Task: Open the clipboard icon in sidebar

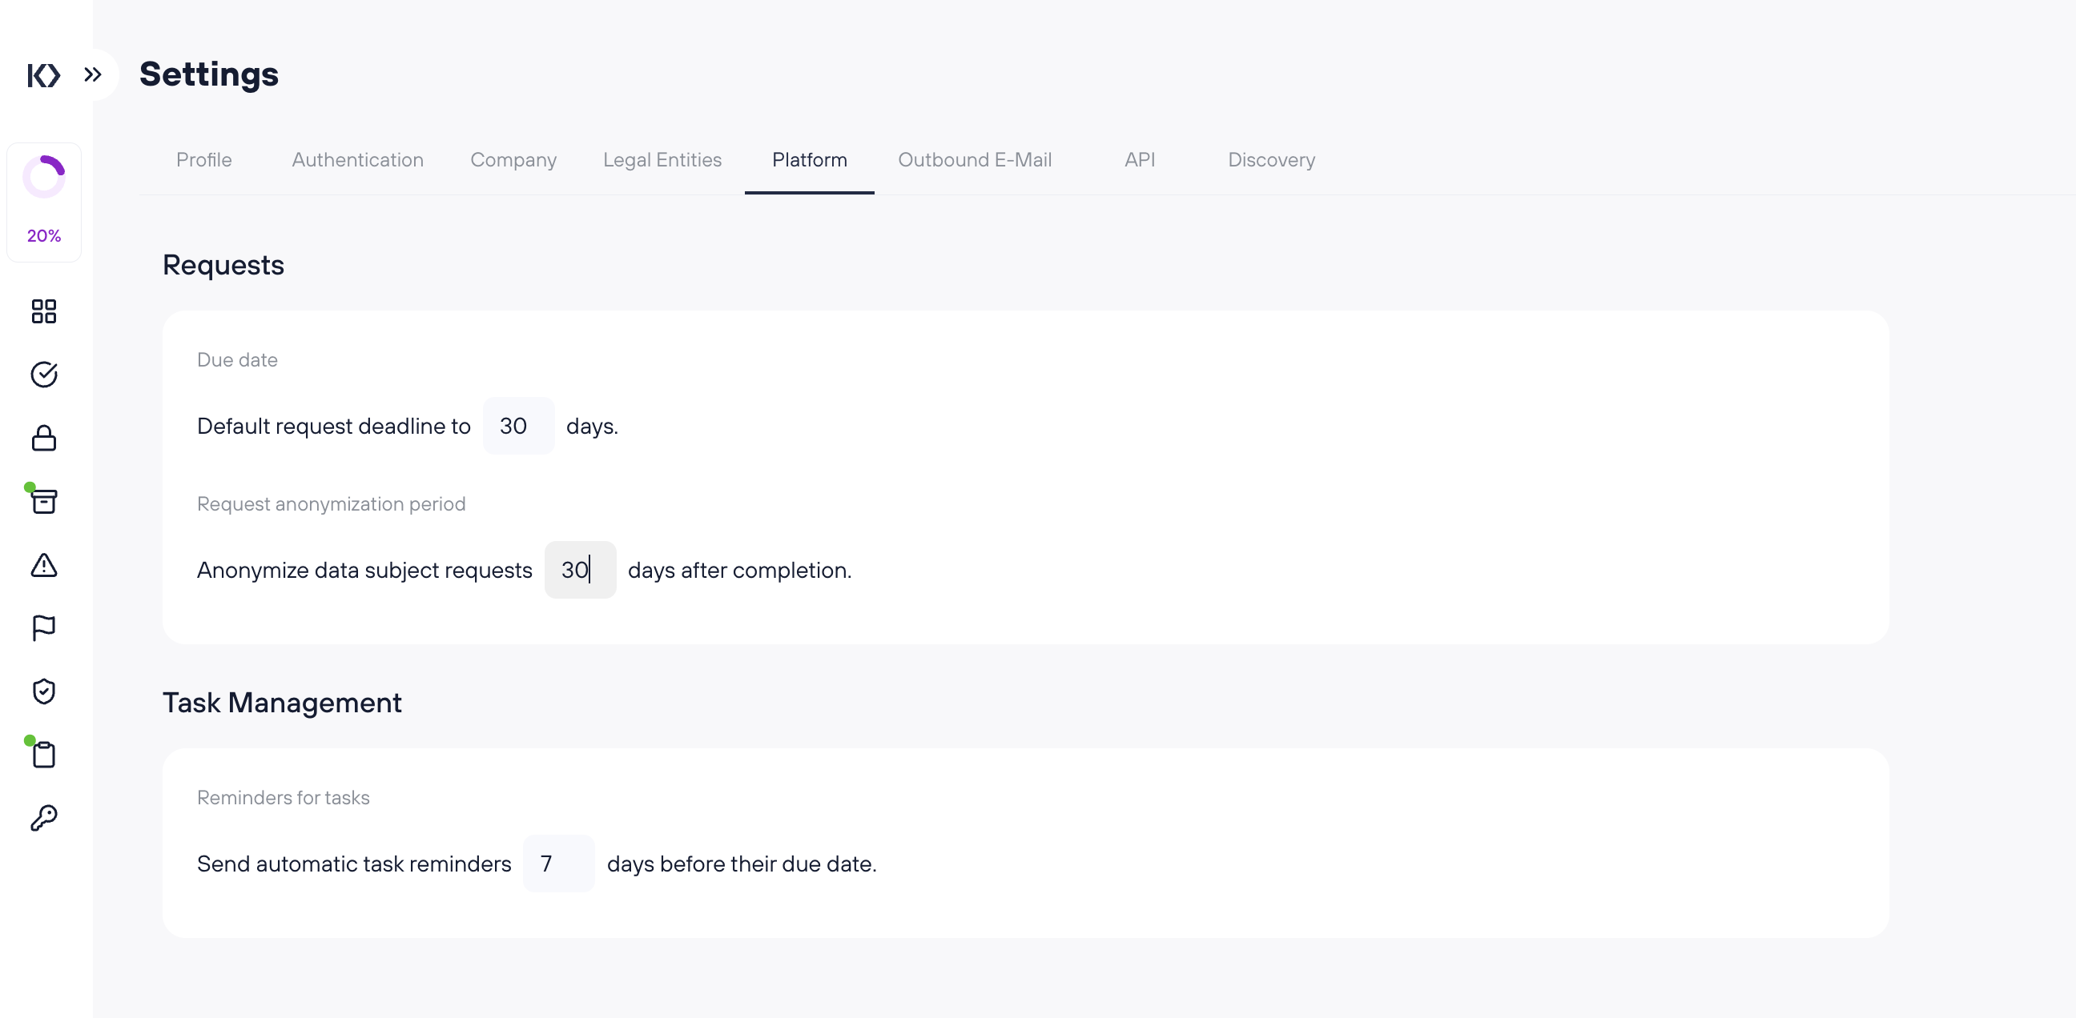Action: coord(43,755)
